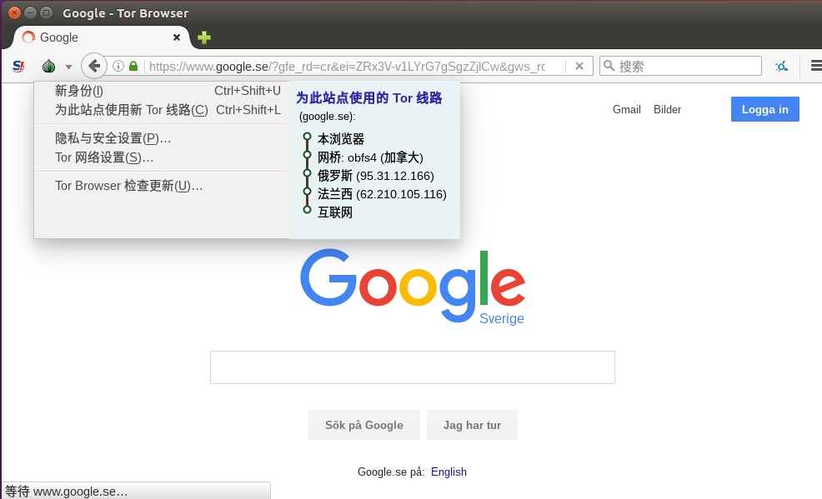The image size is (822, 499).
Task: Go back with the back arrow
Action: [94, 66]
